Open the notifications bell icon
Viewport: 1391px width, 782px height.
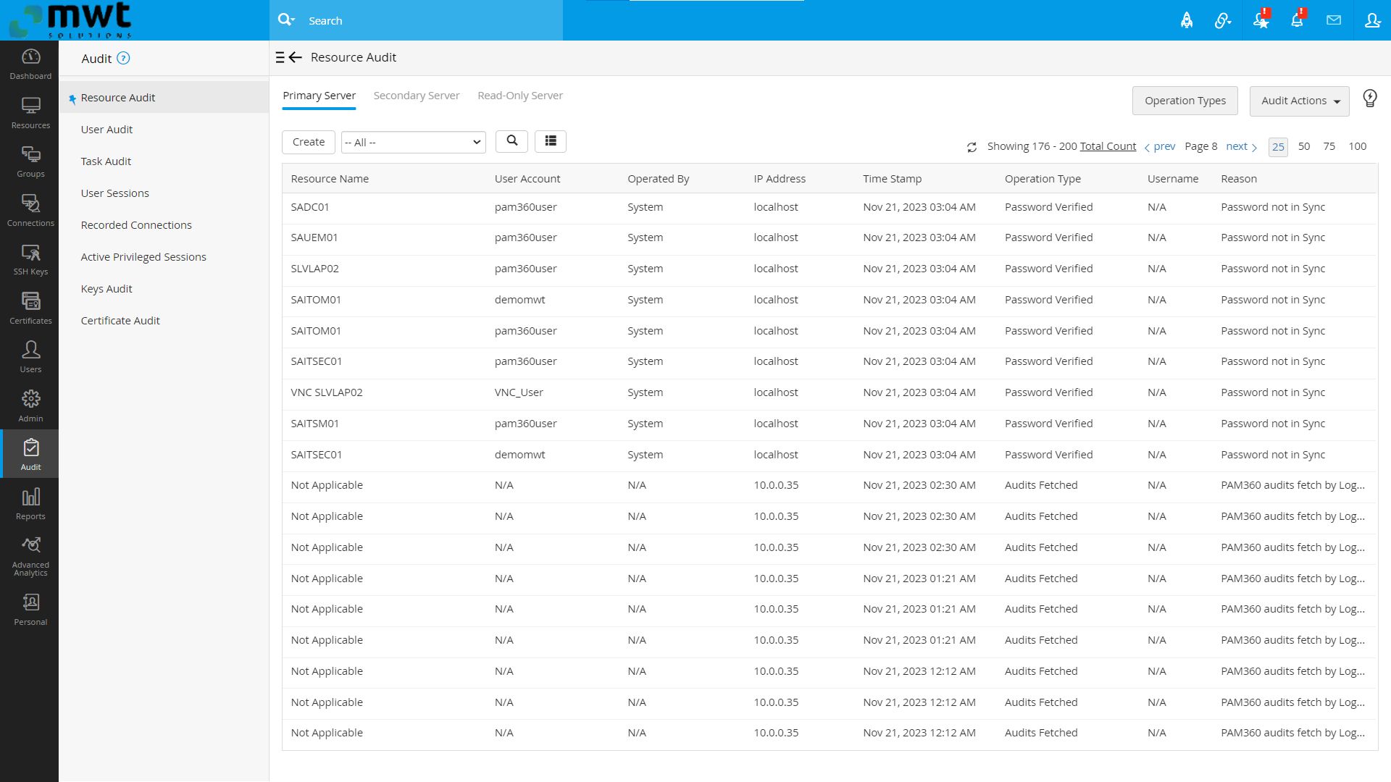point(1297,20)
